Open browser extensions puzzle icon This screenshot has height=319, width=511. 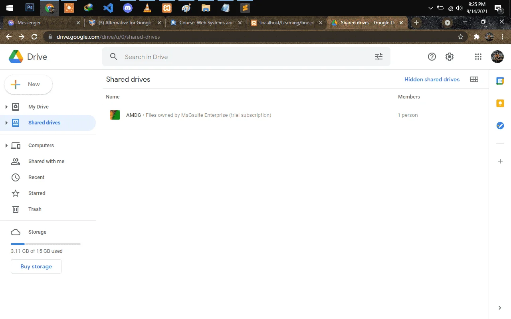[x=476, y=37]
